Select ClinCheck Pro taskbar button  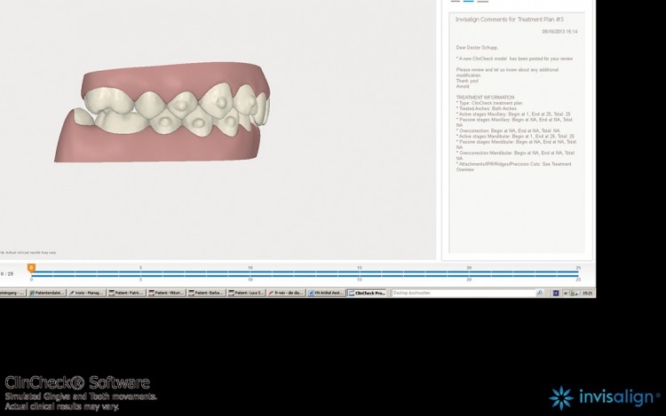367,293
